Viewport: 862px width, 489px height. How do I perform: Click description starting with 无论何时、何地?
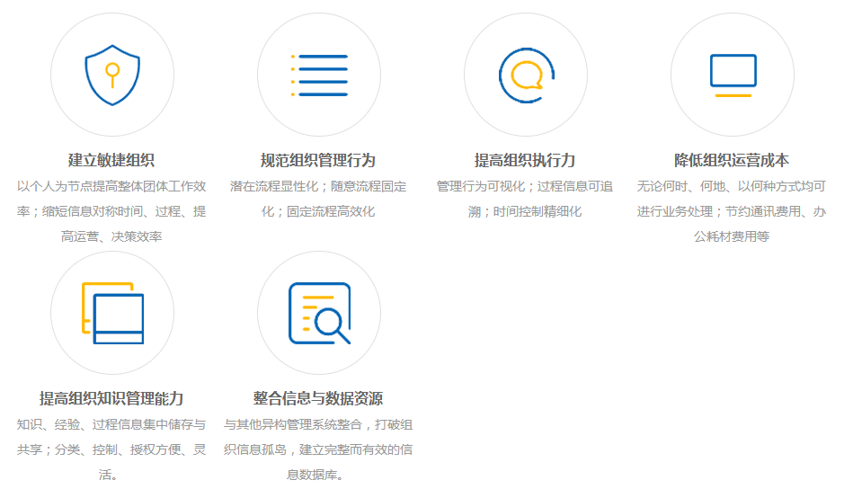(x=732, y=212)
